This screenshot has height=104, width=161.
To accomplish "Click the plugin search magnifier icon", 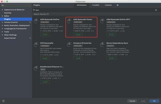I will pyautogui.click(x=34, y=10).
